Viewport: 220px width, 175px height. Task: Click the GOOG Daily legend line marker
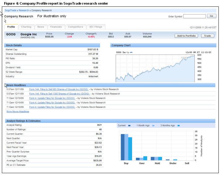click(131, 52)
